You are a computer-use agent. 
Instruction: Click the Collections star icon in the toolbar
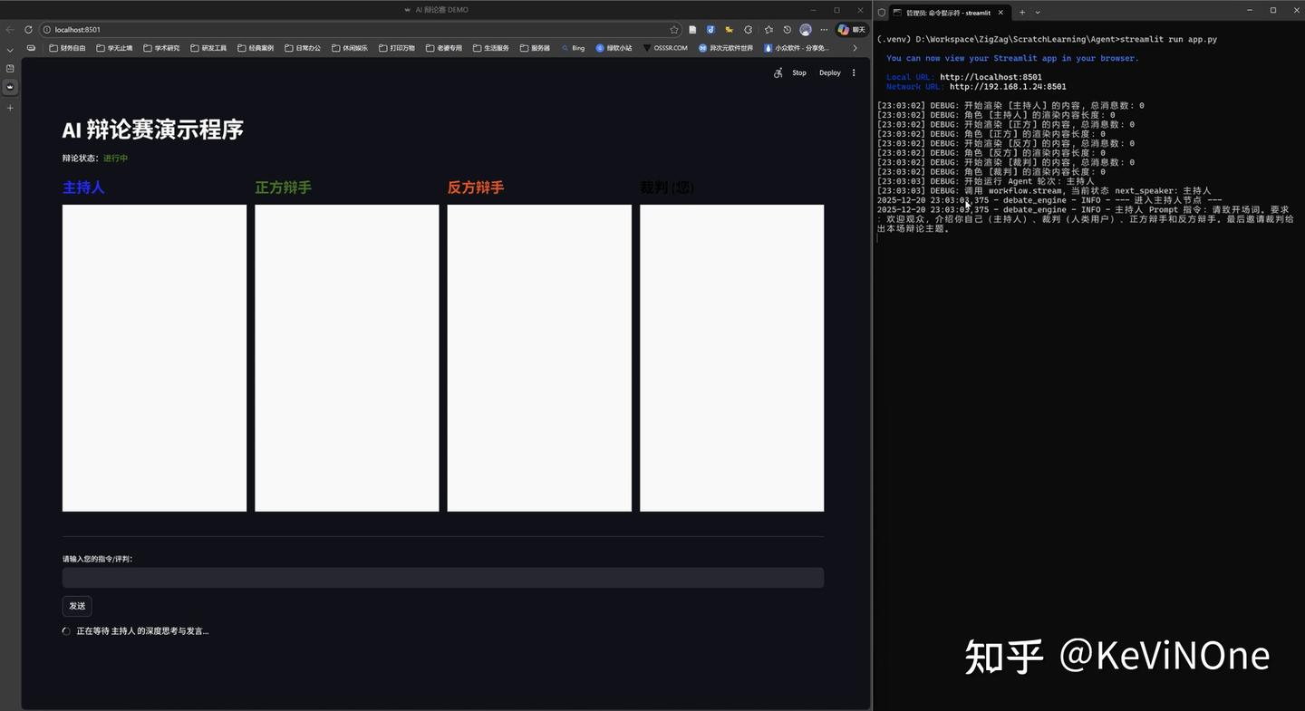[768, 29]
